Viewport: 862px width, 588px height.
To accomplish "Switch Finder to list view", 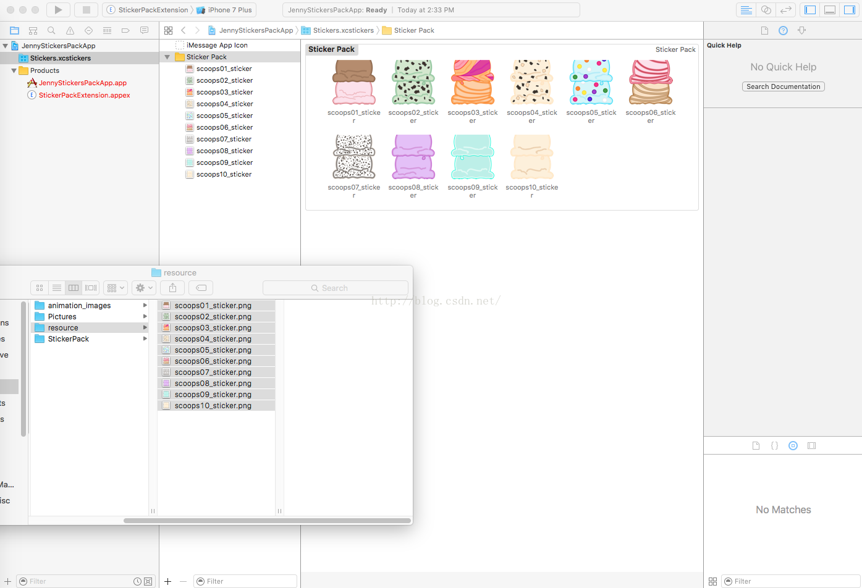I will 57,288.
